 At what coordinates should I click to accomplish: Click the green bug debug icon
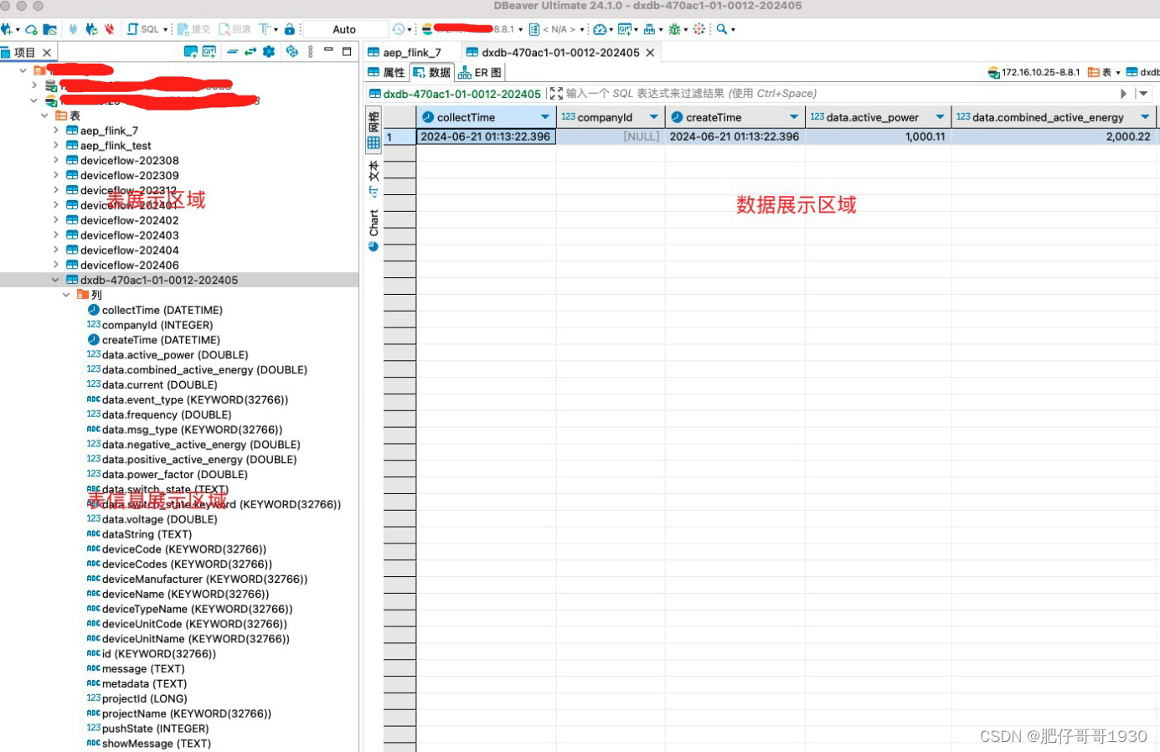[x=674, y=29]
